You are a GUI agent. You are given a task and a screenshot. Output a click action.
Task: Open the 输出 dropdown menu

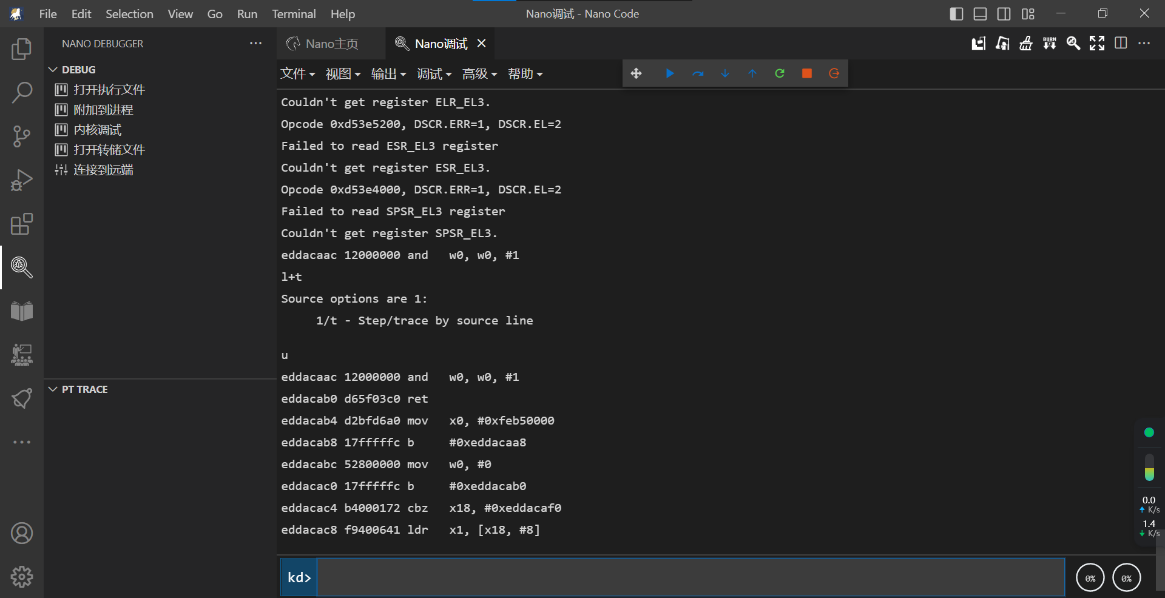pyautogui.click(x=388, y=74)
